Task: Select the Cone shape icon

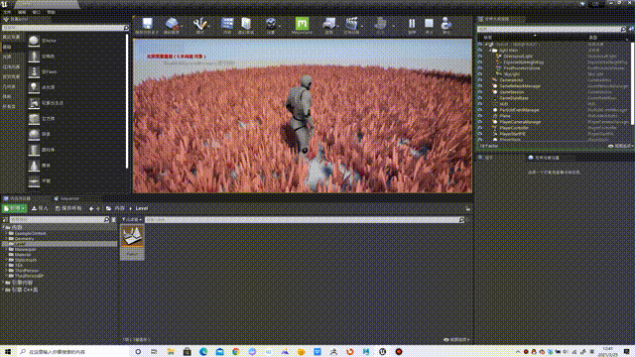Action: [x=34, y=166]
